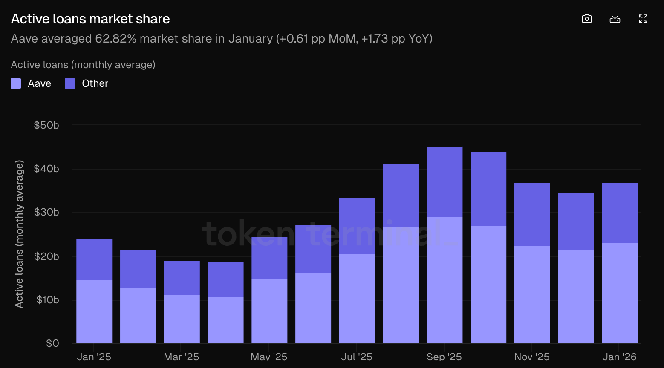The width and height of the screenshot is (664, 368).
Task: Click the Active loans (monthly average) legend heading
Action: tap(83, 65)
